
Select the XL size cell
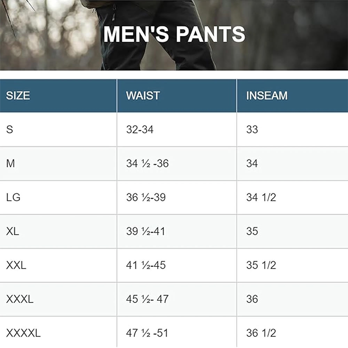point(13,231)
